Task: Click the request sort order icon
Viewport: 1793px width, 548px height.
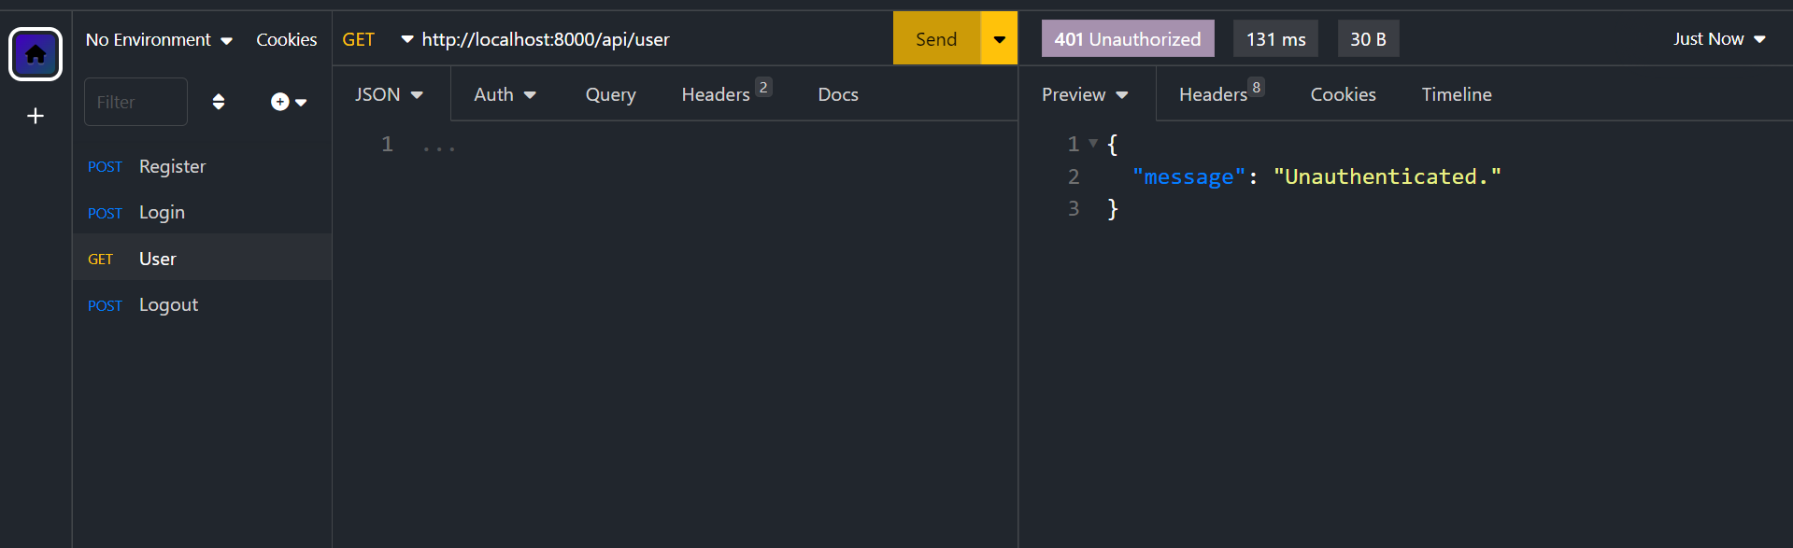Action: click(219, 101)
